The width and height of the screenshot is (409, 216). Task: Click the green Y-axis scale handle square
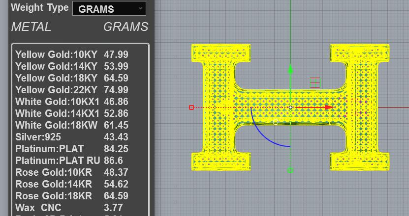point(290,170)
